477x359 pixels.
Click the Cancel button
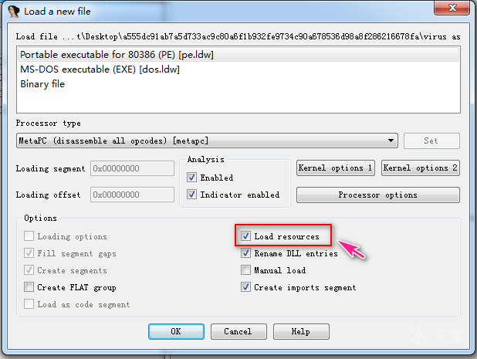pyautogui.click(x=238, y=331)
